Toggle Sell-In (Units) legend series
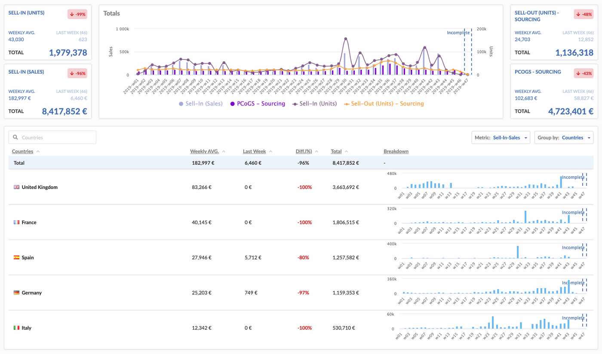 (314, 104)
